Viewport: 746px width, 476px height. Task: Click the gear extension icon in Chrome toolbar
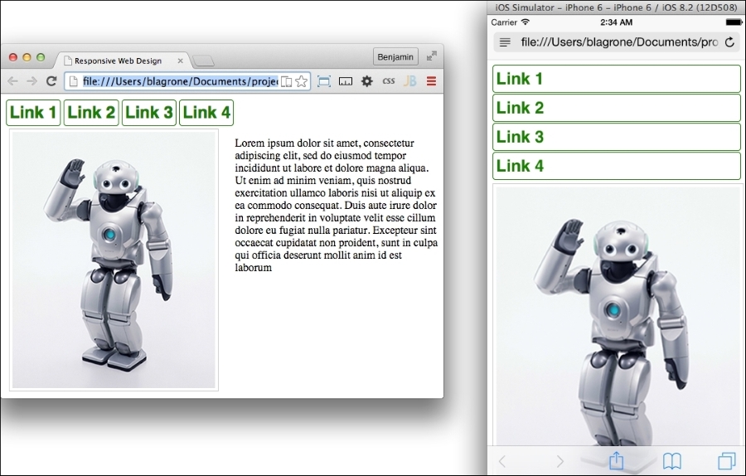(367, 81)
